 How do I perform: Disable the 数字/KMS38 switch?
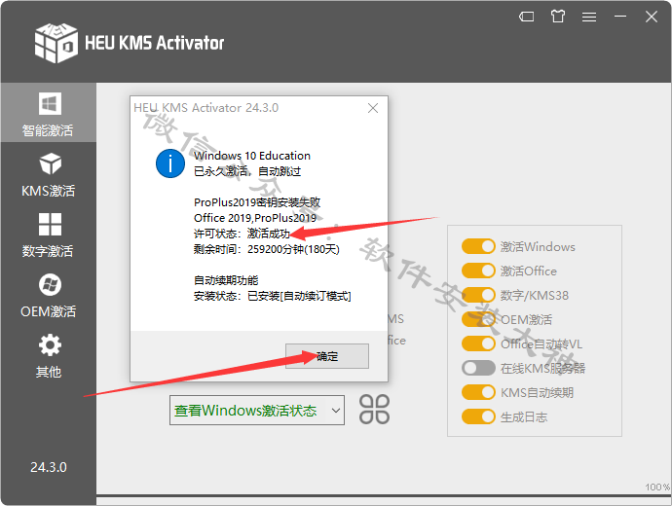[478, 296]
